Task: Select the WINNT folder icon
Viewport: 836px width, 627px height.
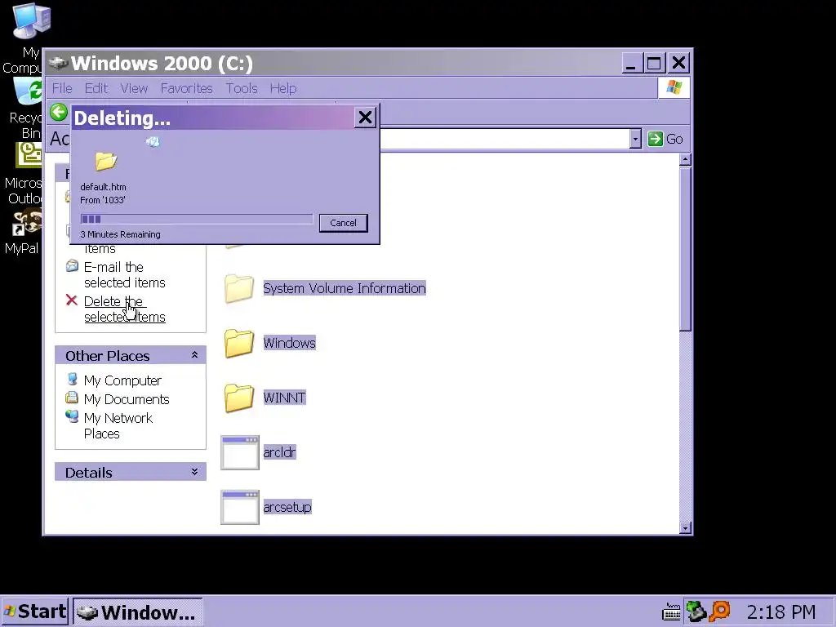Action: (x=239, y=398)
